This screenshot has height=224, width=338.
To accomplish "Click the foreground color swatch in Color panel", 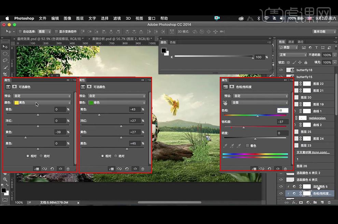I will 164,51.
